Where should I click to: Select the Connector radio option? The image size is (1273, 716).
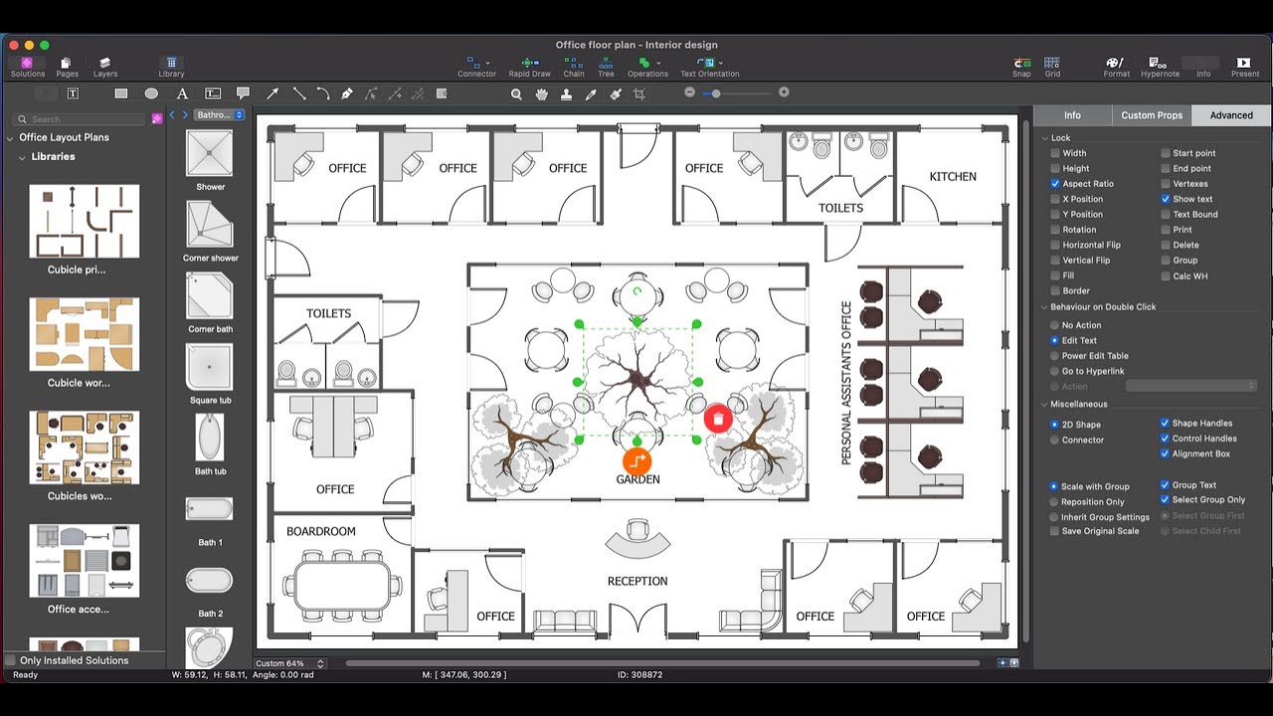[1055, 440]
